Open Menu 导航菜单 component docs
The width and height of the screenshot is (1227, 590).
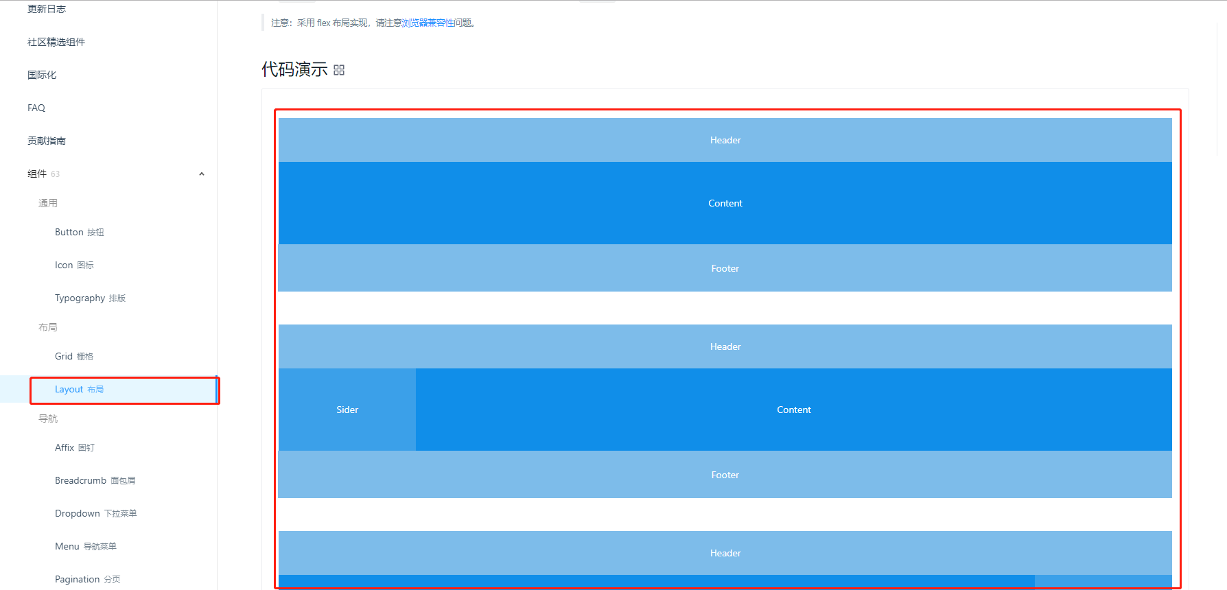[x=86, y=546]
